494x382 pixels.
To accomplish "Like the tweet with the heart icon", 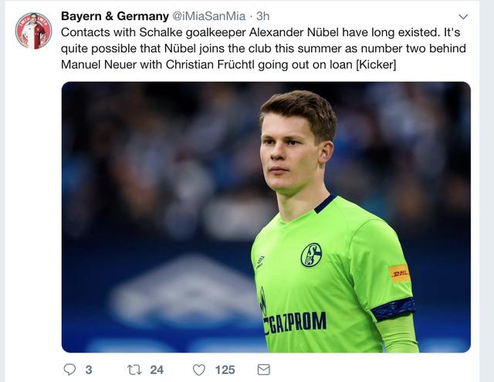I will point(199,370).
